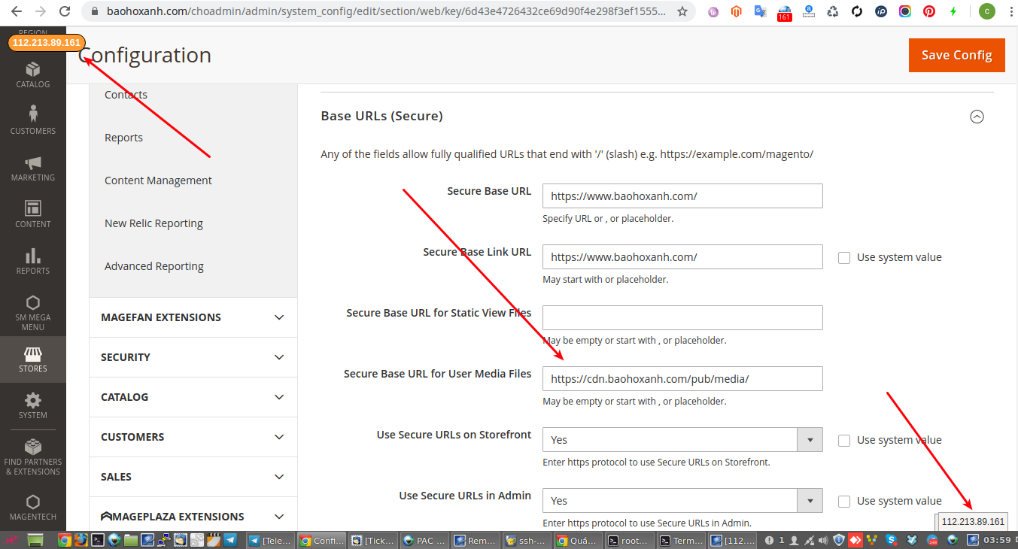Click the Save Config button
The height and width of the screenshot is (549, 1018).
[x=957, y=55]
